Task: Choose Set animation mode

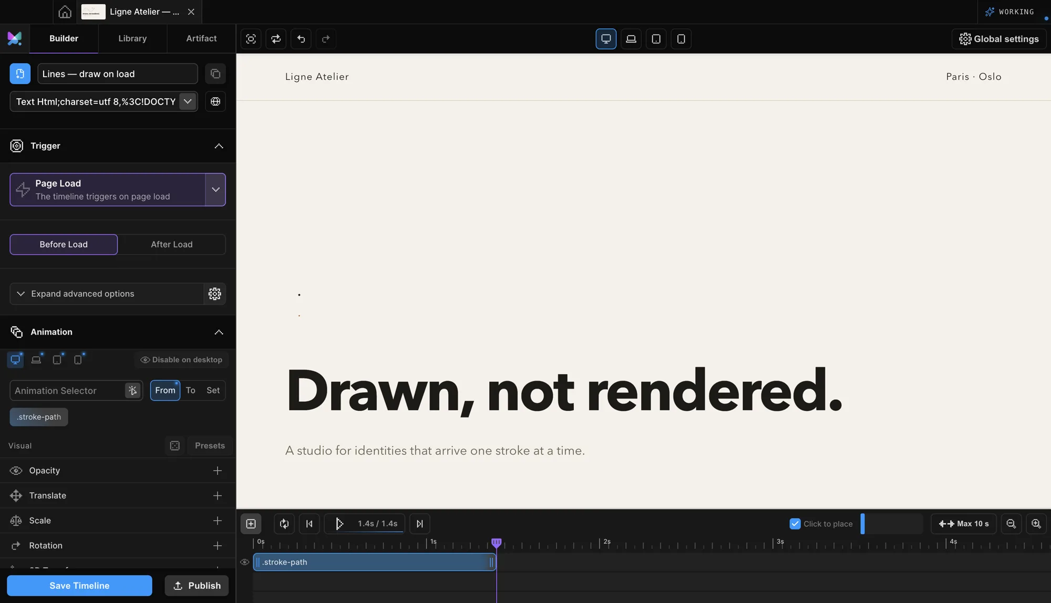Action: (x=213, y=390)
